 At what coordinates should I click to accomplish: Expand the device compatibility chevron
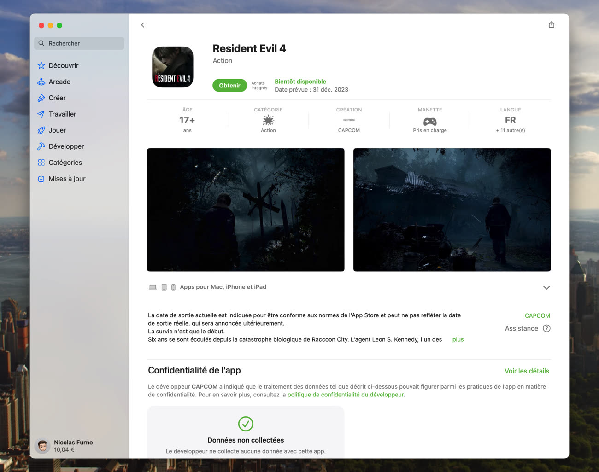[546, 287]
